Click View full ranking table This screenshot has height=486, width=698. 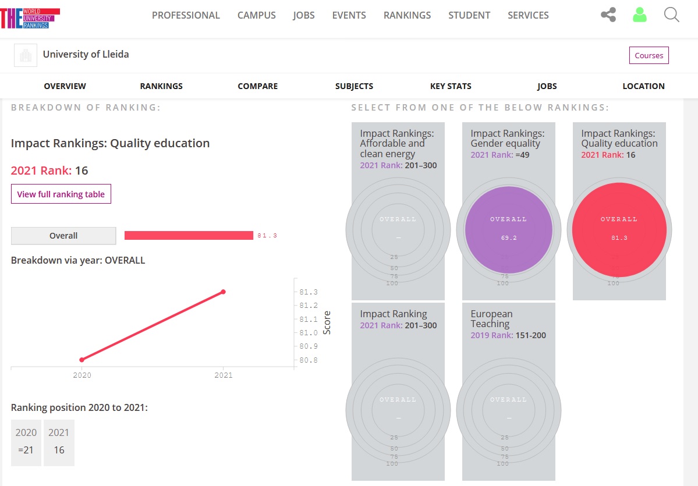[x=61, y=194]
